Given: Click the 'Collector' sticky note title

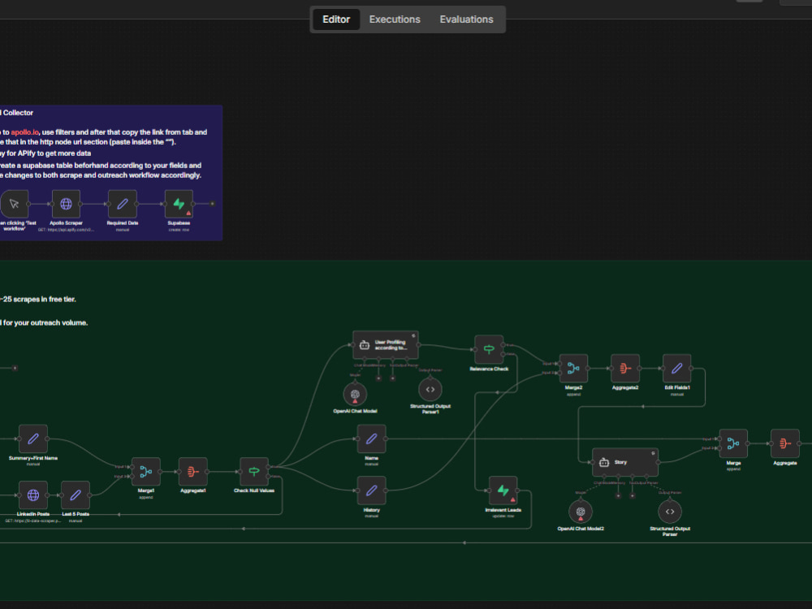Looking at the screenshot, I should pyautogui.click(x=17, y=112).
